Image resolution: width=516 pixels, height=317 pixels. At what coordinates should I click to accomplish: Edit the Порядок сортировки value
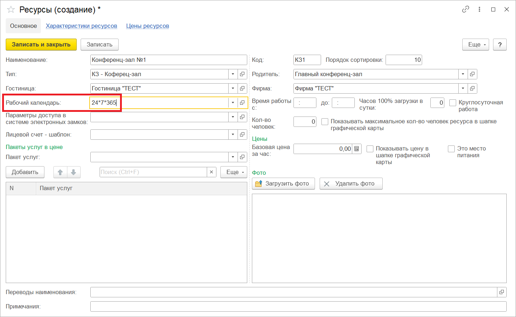pyautogui.click(x=404, y=60)
